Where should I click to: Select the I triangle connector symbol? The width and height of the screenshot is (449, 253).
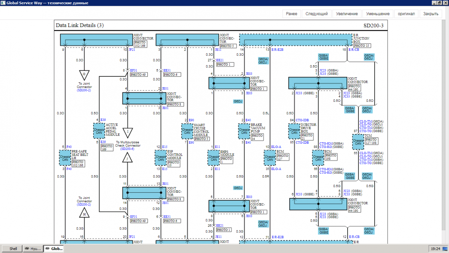[x=128, y=132]
